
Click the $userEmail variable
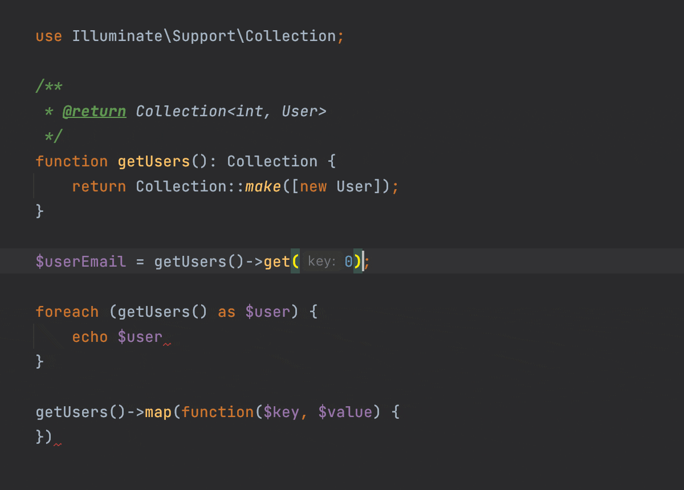(x=80, y=262)
